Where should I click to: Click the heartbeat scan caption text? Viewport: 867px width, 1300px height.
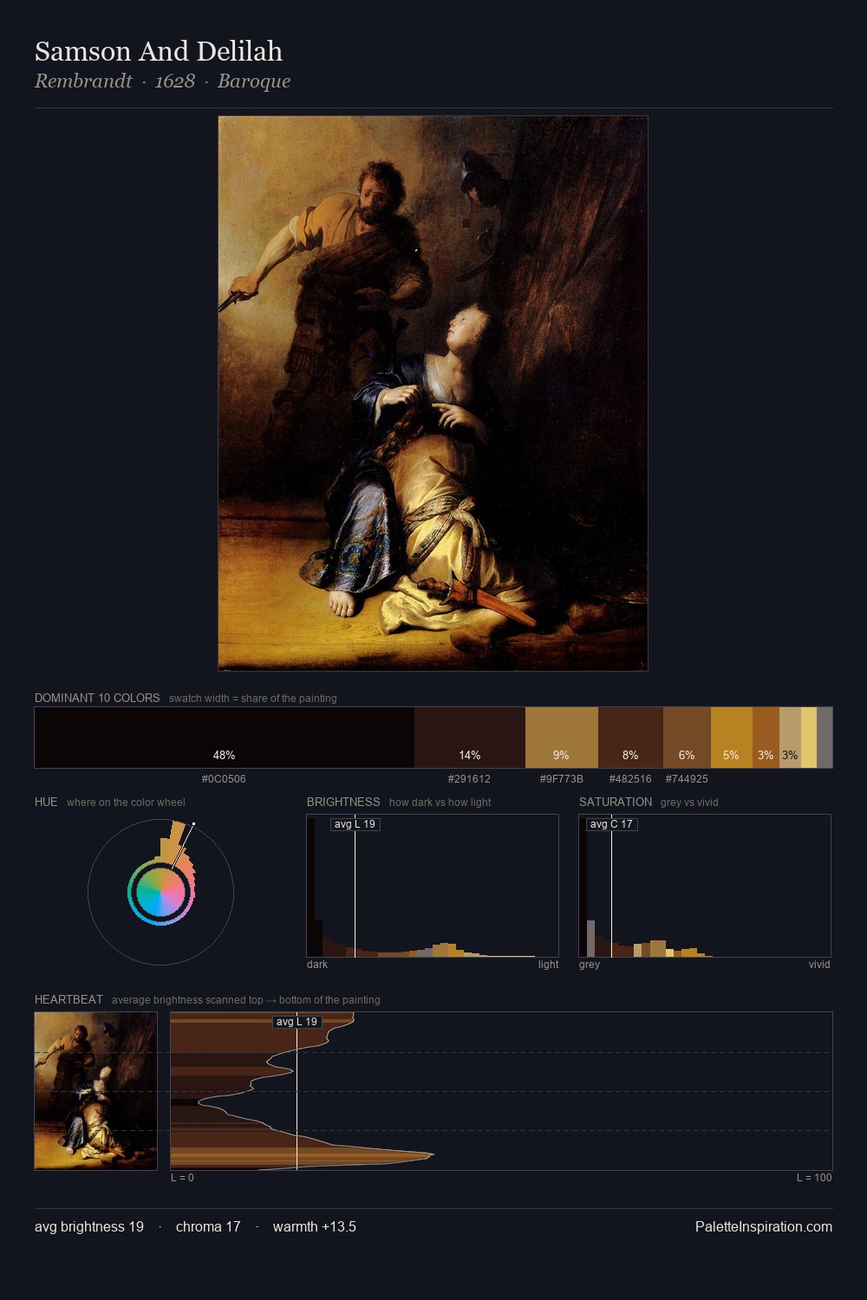[246, 1000]
